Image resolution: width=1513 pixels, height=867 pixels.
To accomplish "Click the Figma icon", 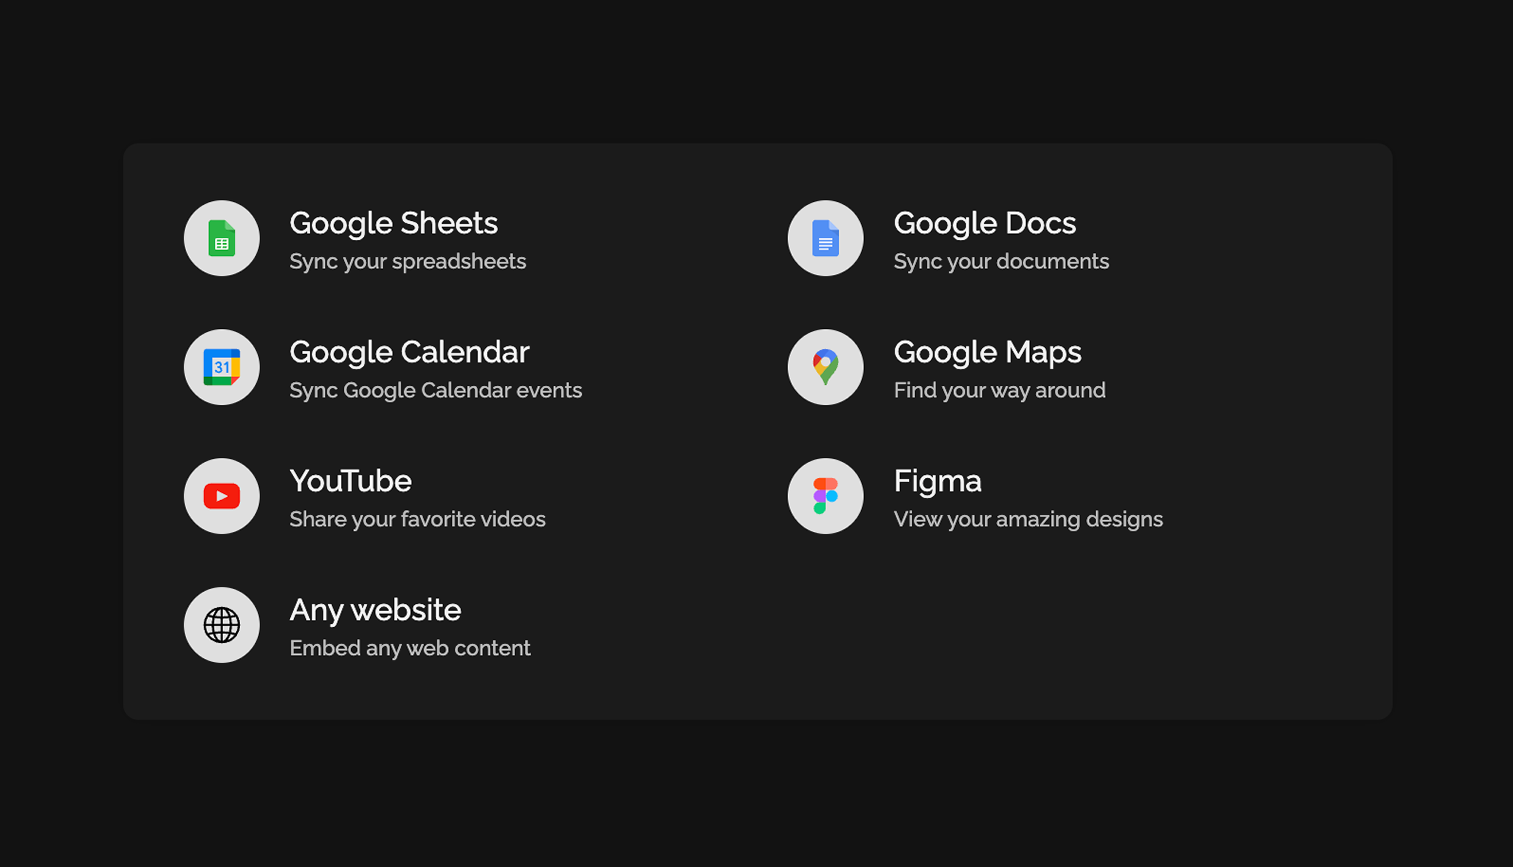I will pos(825,497).
